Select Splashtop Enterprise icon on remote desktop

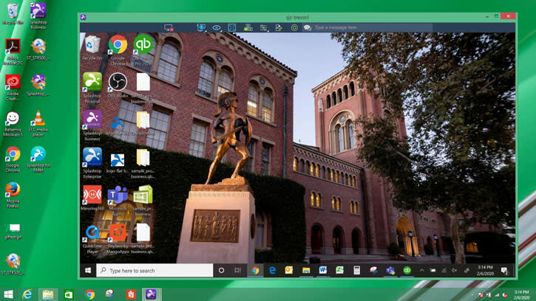tap(92, 158)
